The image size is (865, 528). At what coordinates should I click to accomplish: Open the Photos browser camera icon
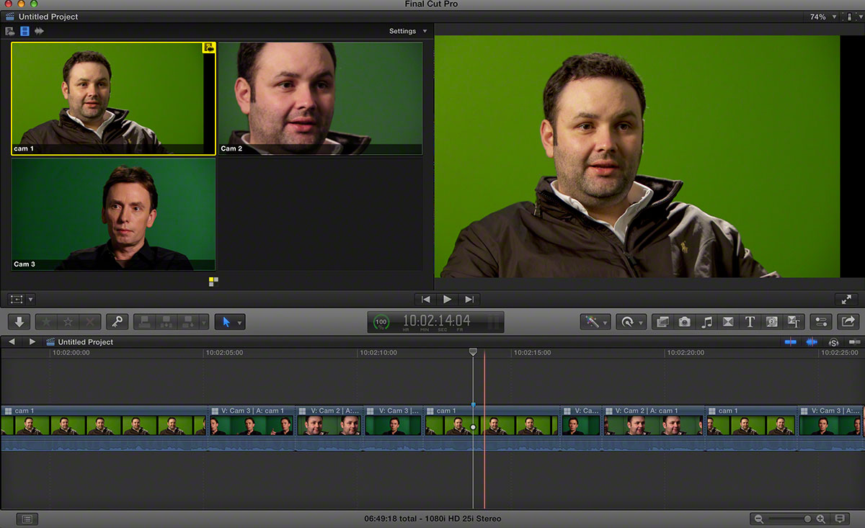(x=685, y=322)
